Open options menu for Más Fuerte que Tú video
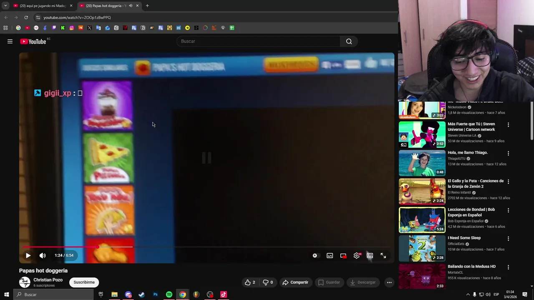 (x=508, y=125)
